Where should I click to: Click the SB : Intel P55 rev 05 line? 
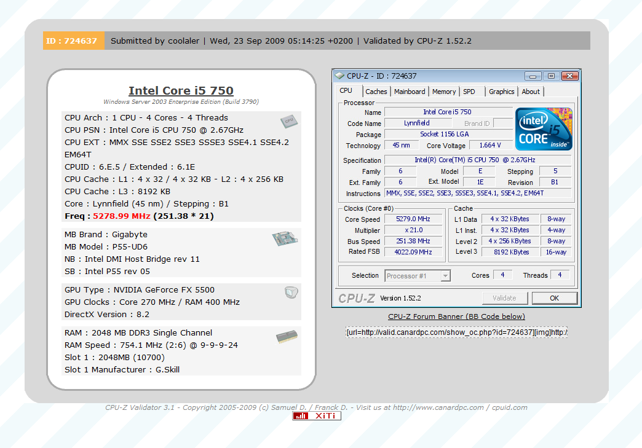tap(107, 271)
